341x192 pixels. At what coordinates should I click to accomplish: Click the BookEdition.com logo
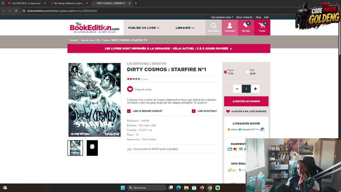pos(95,28)
